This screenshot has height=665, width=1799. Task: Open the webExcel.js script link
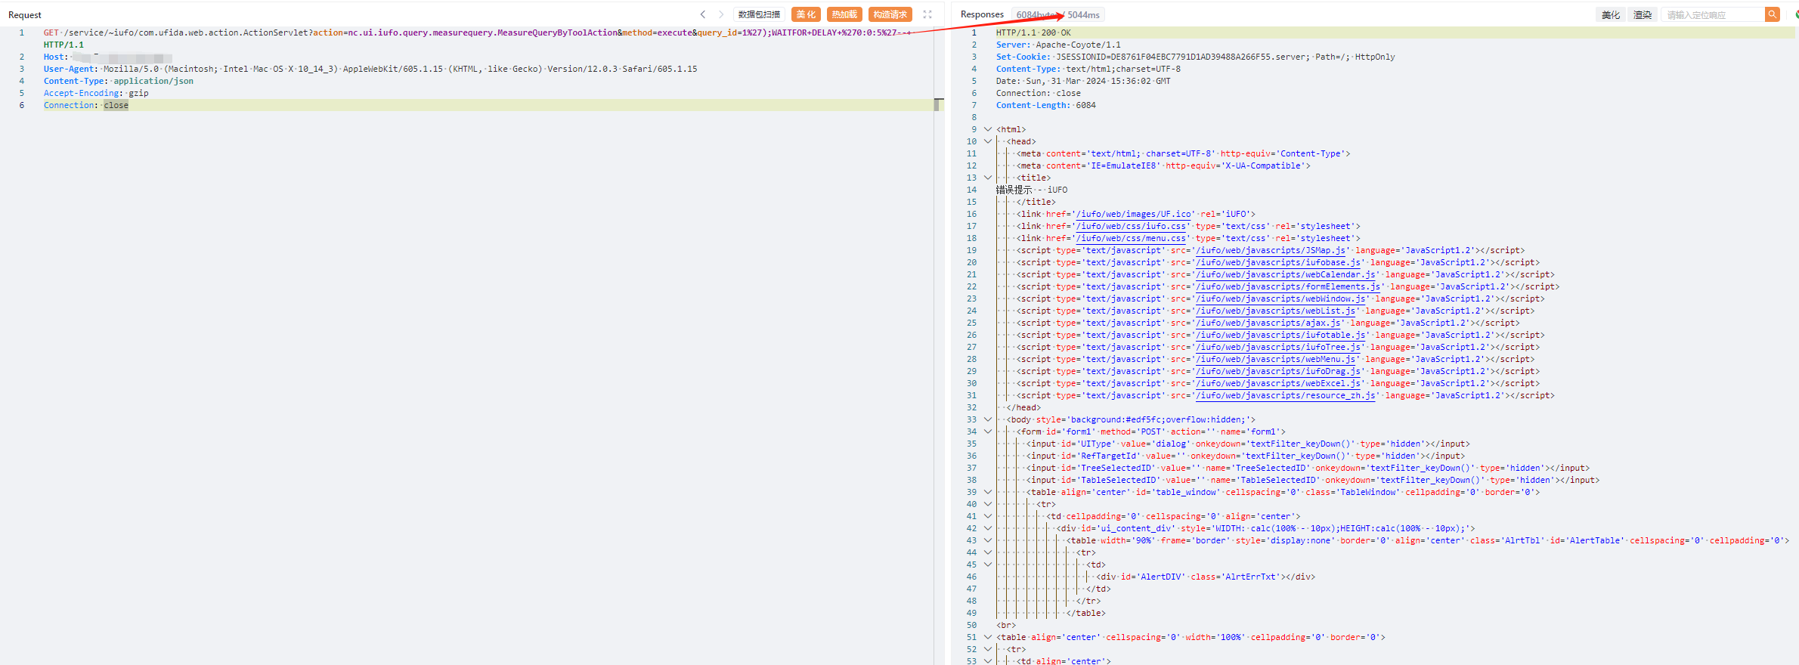click(x=1279, y=383)
